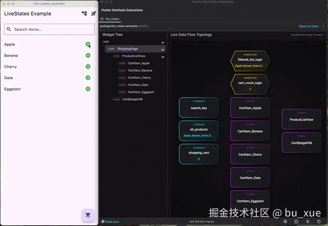Click the CartItem_Cherry scope node in topology
Screen dimensions: 328x226
250,154
